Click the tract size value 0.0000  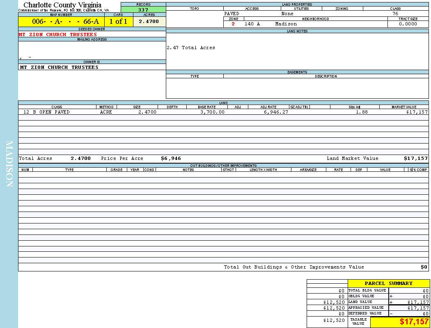point(408,24)
